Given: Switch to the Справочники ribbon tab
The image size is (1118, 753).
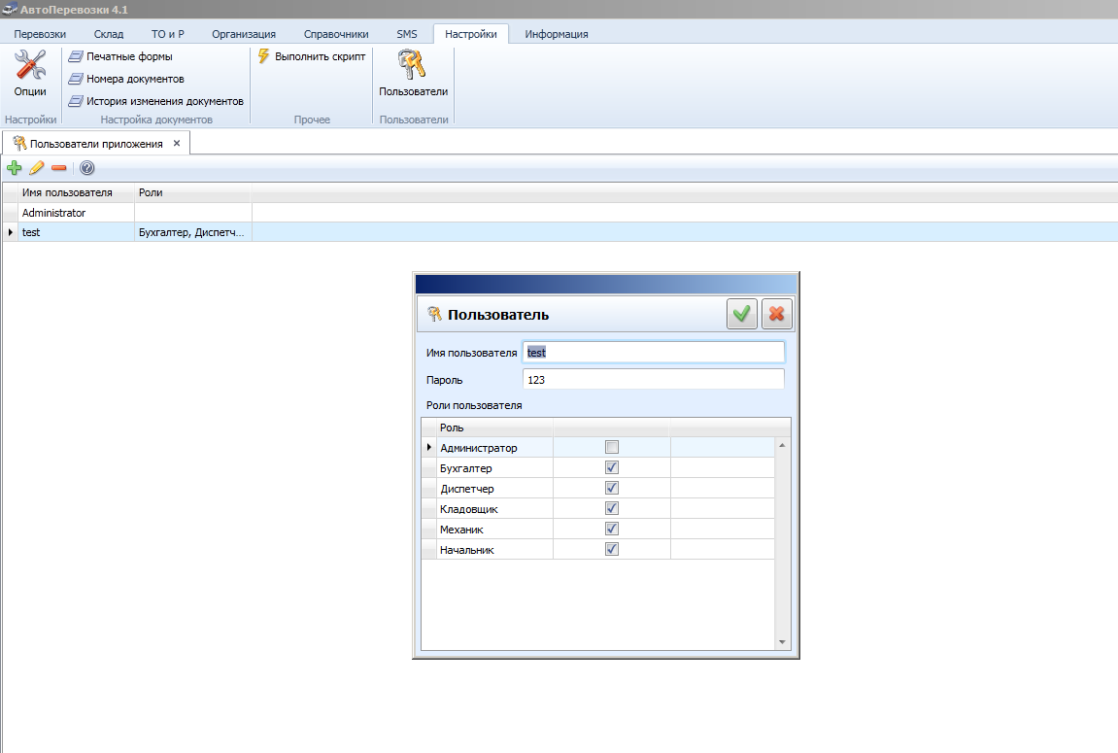Looking at the screenshot, I should pyautogui.click(x=335, y=34).
